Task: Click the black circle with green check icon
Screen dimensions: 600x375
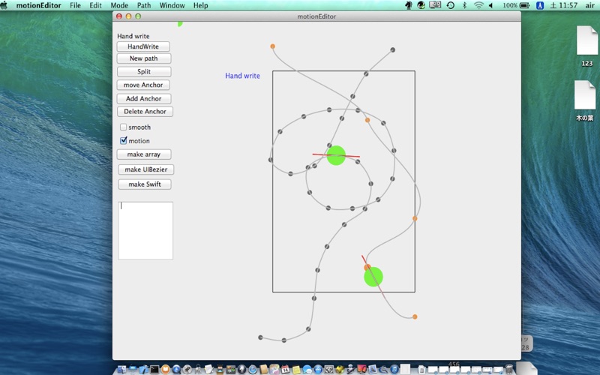Action: (x=421, y=5)
